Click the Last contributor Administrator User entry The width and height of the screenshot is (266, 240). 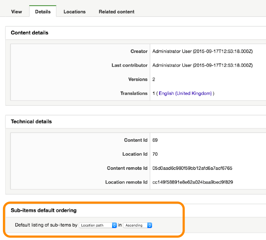202,65
